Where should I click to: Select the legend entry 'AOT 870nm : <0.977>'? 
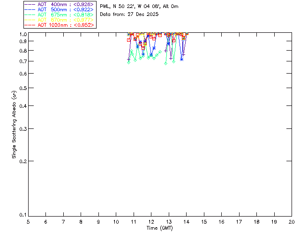tap(59, 20)
